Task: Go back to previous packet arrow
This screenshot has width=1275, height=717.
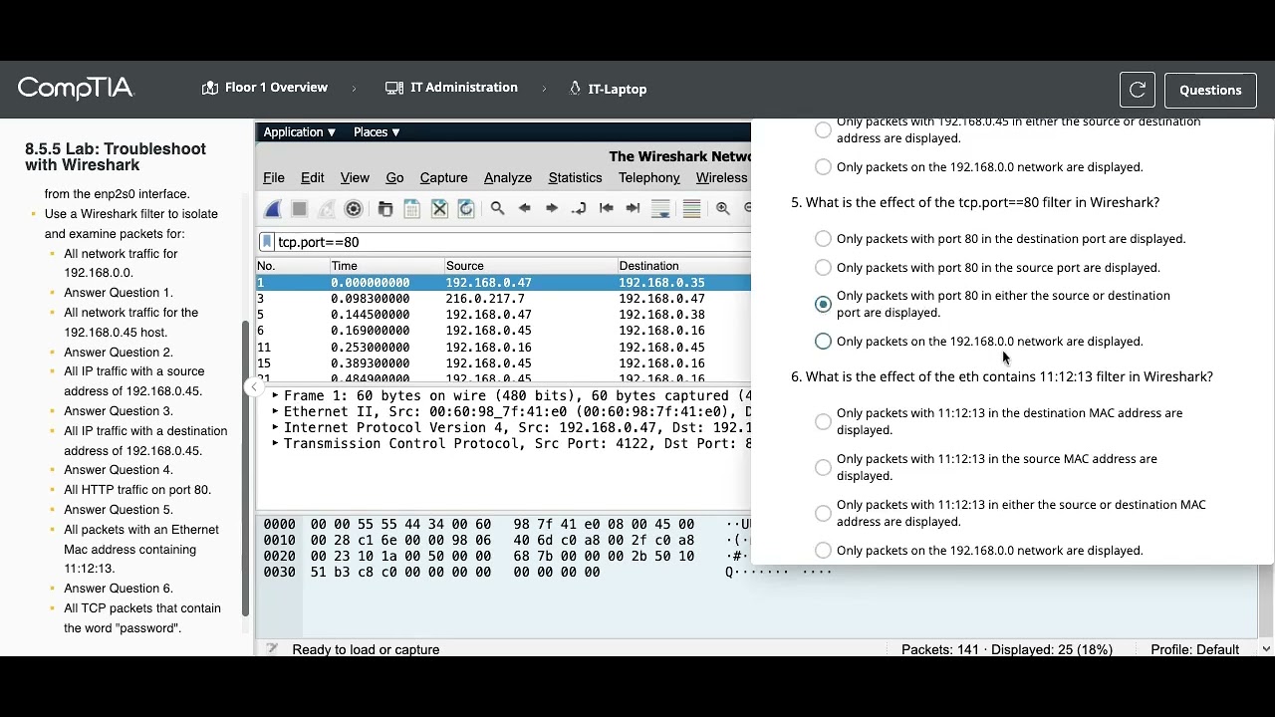Action: click(x=525, y=208)
